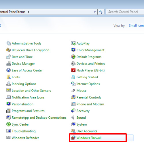Click the Getting Started icon
Image resolution: width=144 pixels, height=144 pixels.
click(73, 77)
